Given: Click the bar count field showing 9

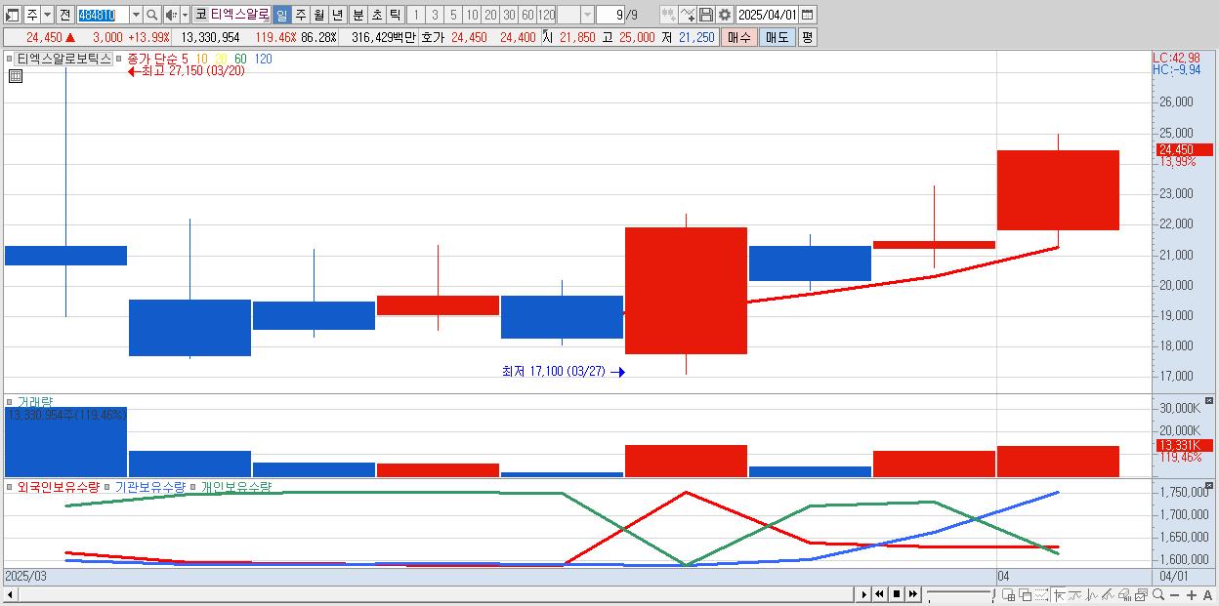Looking at the screenshot, I should 610,15.
